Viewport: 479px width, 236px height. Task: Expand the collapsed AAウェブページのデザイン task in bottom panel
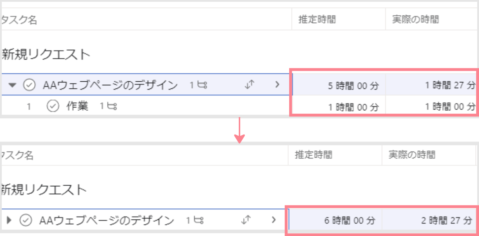[x=9, y=220]
